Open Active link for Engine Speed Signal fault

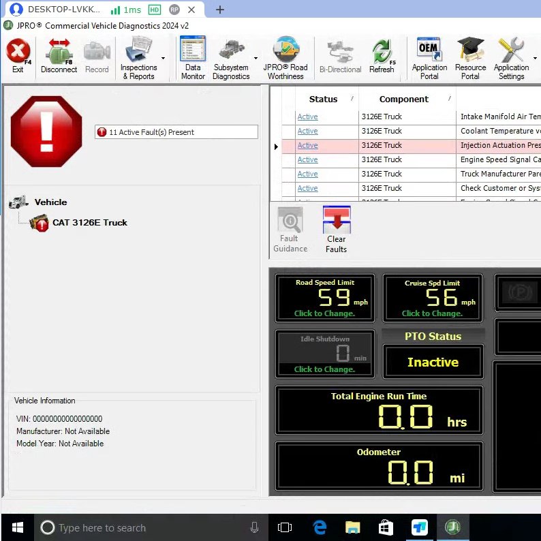[x=307, y=159]
